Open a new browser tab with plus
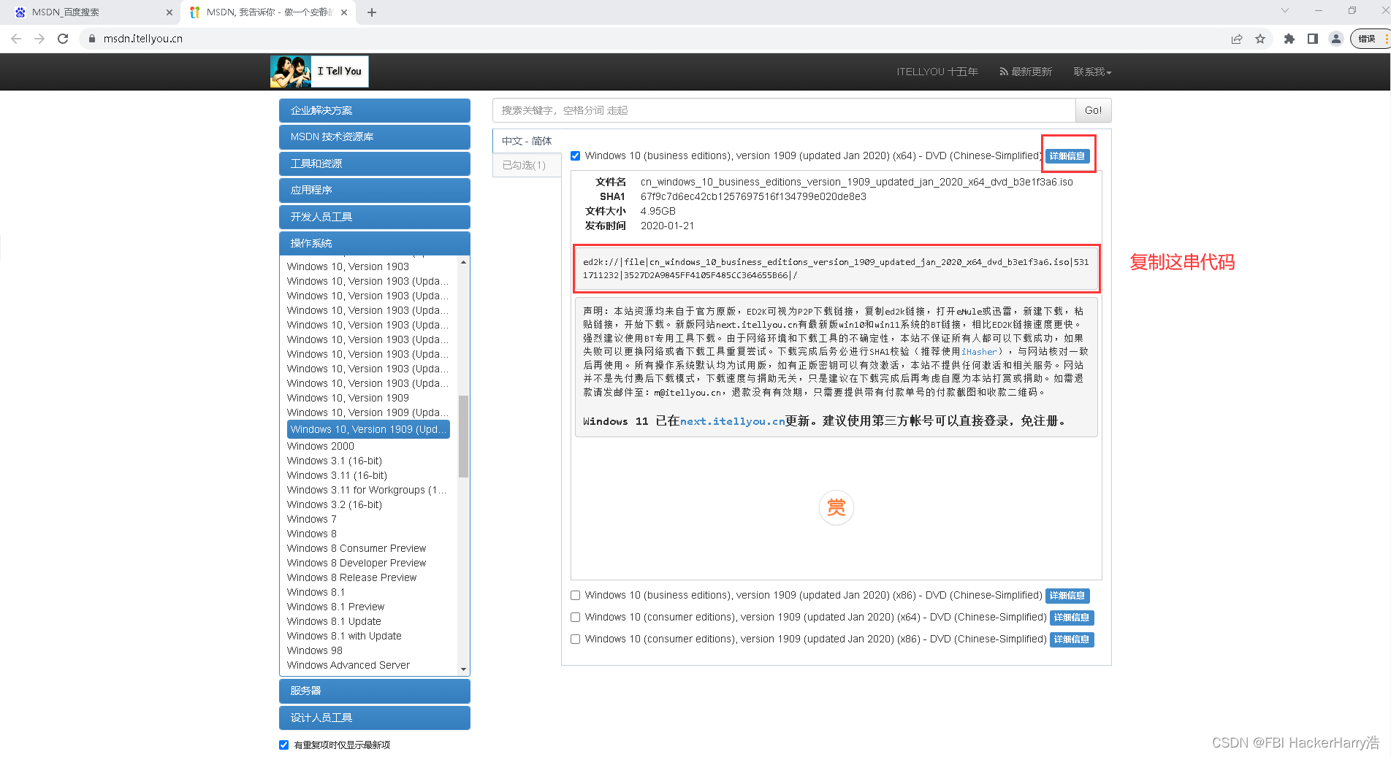Image resolution: width=1391 pixels, height=757 pixels. pos(372,12)
